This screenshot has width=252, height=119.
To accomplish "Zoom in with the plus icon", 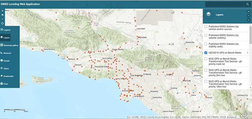I will click(x=3, y=11).
